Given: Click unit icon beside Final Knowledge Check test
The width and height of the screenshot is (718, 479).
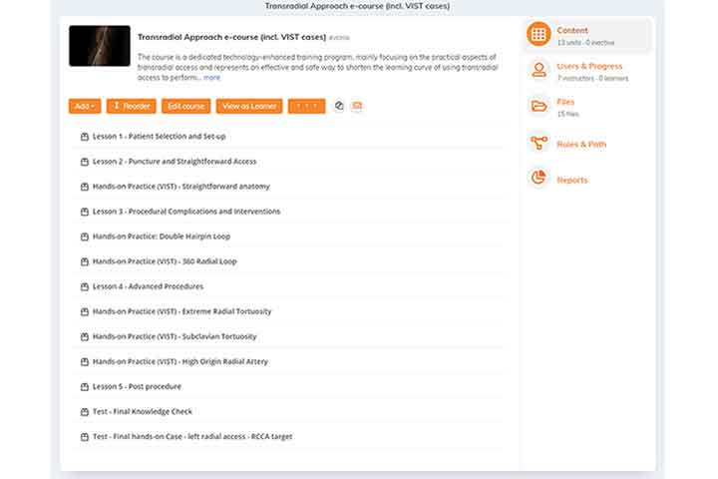Looking at the screenshot, I should pos(84,412).
